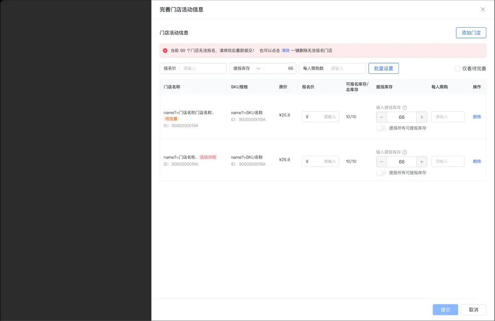Image resolution: width=495 pixels, height=321 pixels.
Task: Click 报名价 input in 活动冲突 store row
Action: (x=320, y=161)
